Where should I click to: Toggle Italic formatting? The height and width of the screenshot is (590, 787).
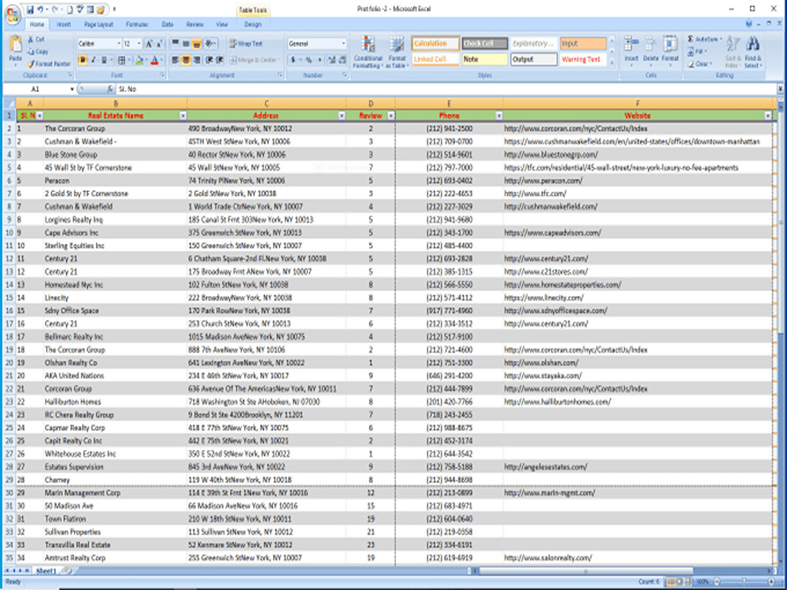(94, 61)
